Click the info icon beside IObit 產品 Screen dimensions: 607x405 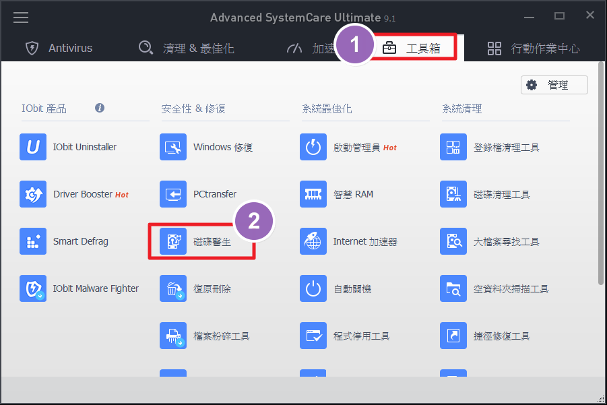point(100,108)
